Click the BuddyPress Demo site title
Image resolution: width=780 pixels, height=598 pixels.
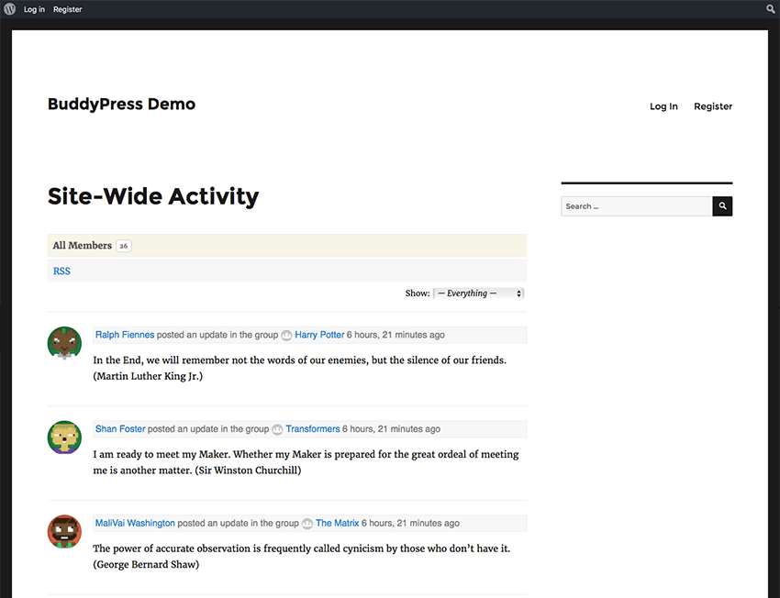tap(121, 104)
